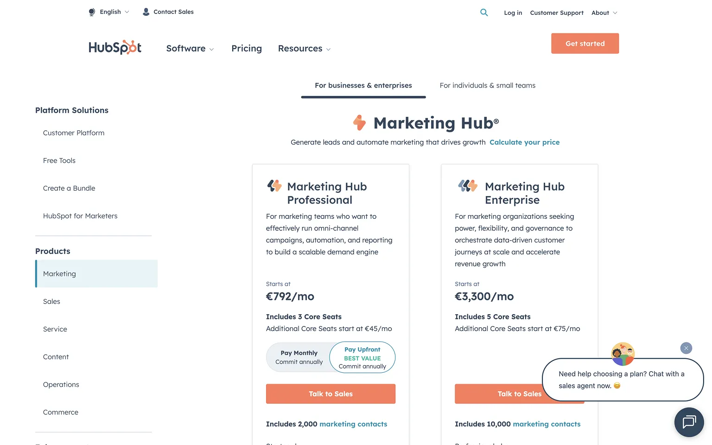This screenshot has height=445, width=712.
Task: Open the chat widget bubble icon
Action: coord(689,422)
